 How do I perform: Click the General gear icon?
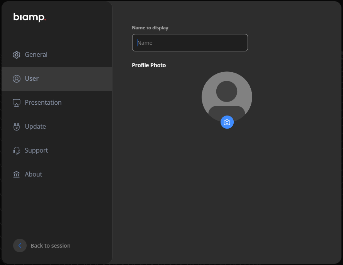16,55
